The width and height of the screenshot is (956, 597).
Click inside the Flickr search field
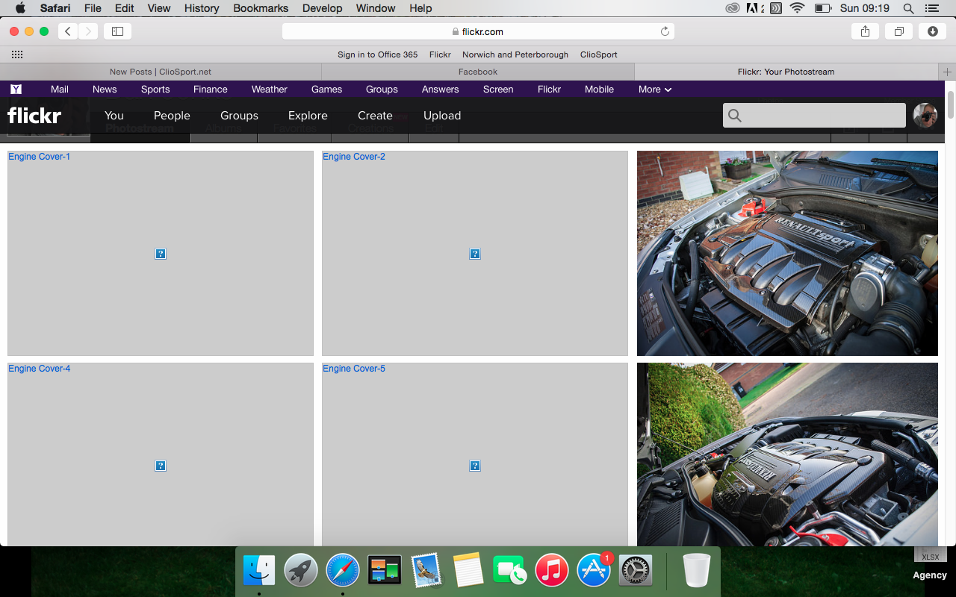(814, 116)
